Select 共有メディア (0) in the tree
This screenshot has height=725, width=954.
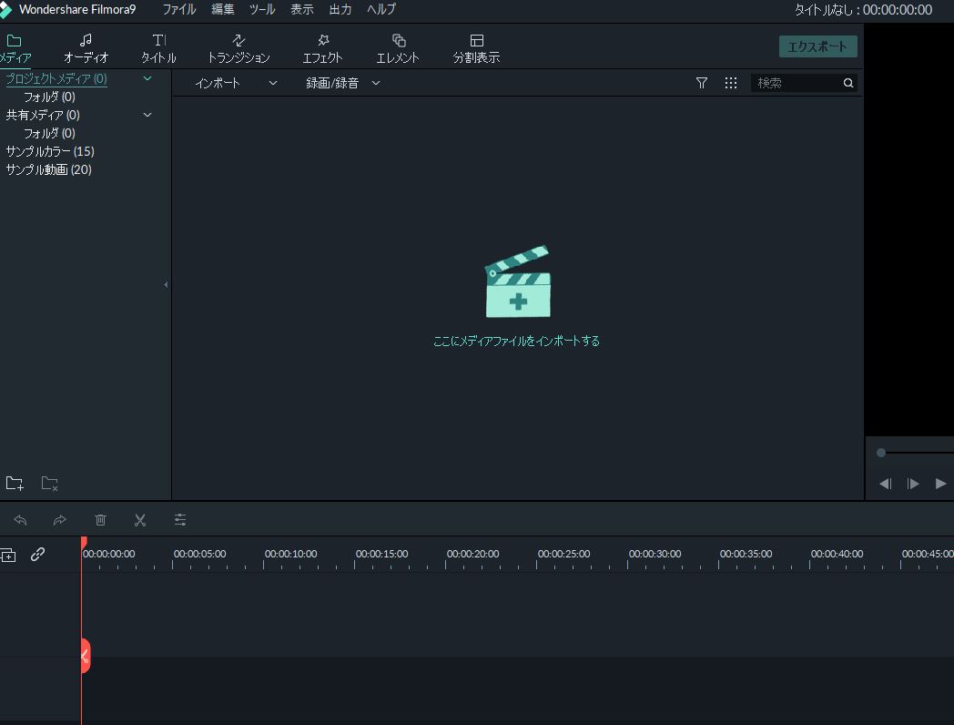click(x=43, y=115)
